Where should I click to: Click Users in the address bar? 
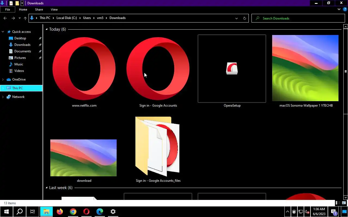tap(87, 18)
